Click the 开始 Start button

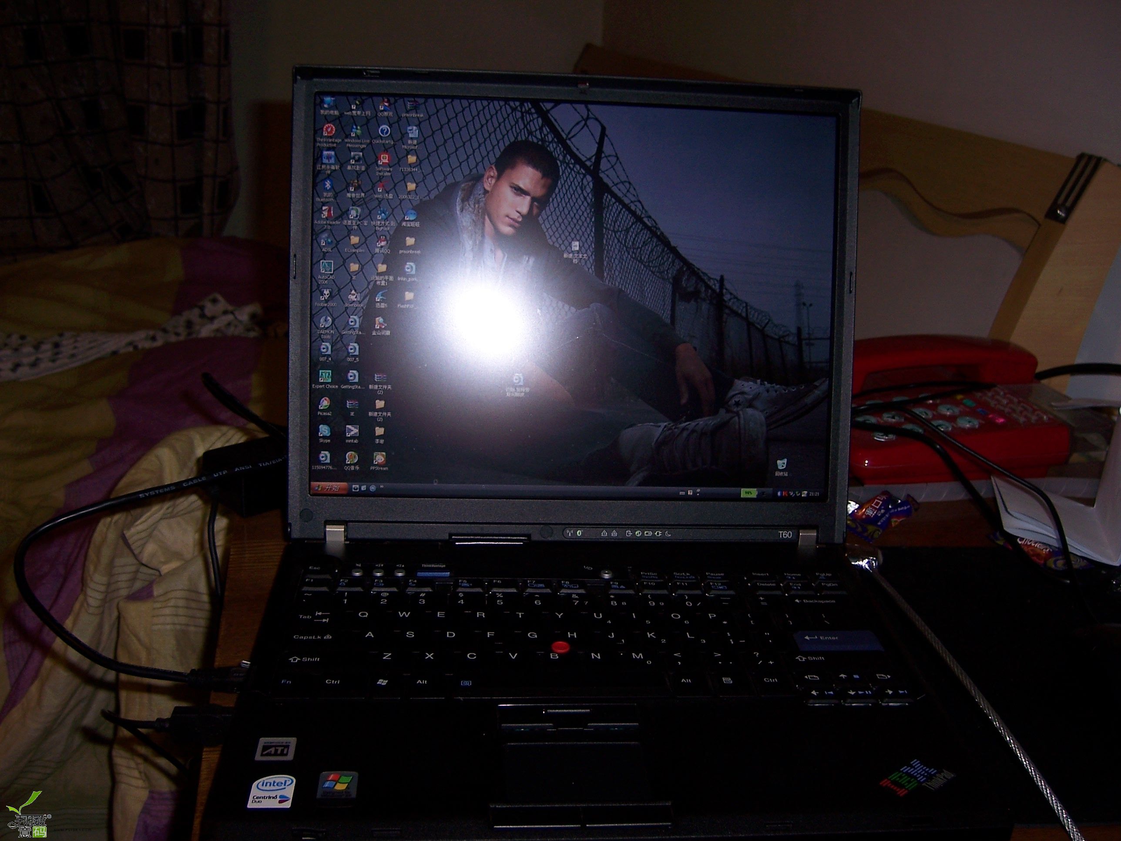(x=329, y=488)
